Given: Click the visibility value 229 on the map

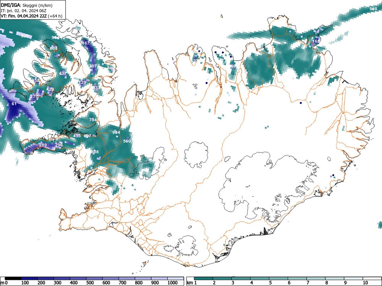Looking at the screenshot, I should point(83,82).
